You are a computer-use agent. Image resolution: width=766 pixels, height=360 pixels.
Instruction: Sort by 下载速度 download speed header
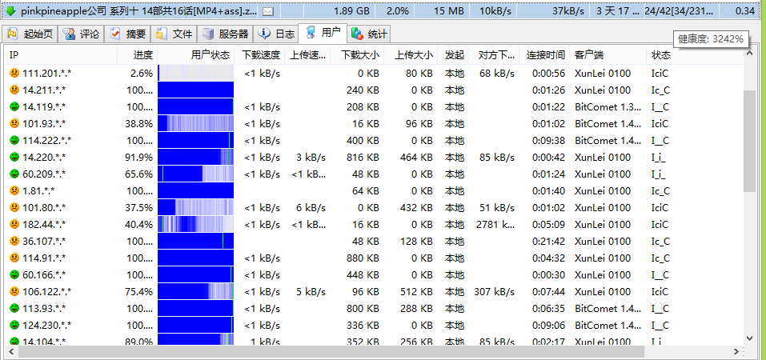tap(261, 55)
